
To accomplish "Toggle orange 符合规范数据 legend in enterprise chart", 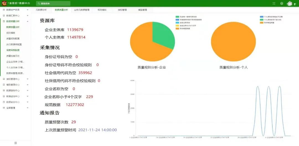I will click(183, 29).
